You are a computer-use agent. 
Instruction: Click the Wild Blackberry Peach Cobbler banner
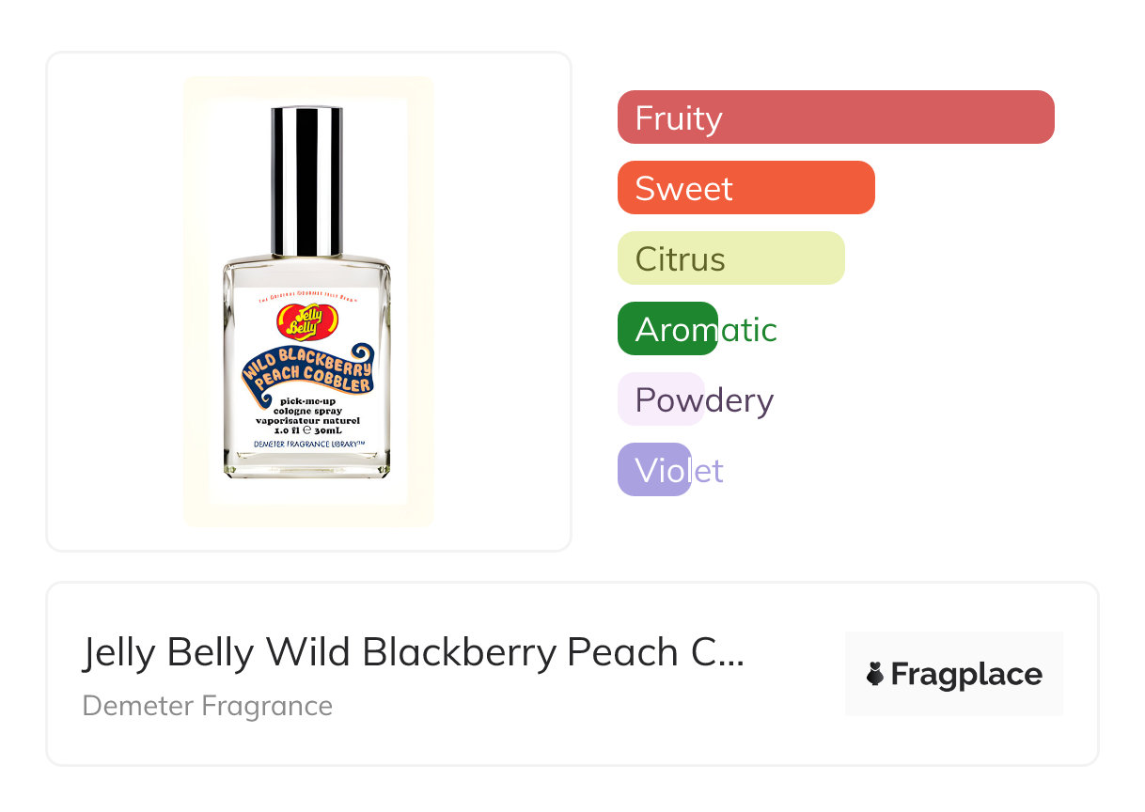click(307, 372)
